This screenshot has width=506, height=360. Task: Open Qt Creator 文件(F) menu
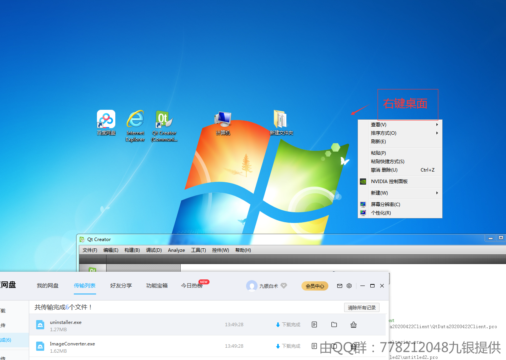click(90, 250)
